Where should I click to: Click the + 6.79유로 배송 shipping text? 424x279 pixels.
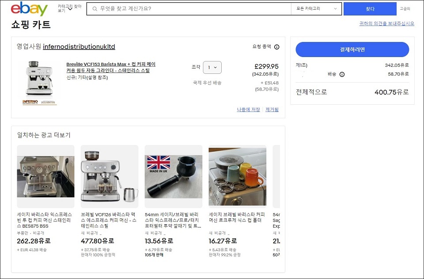159,250
